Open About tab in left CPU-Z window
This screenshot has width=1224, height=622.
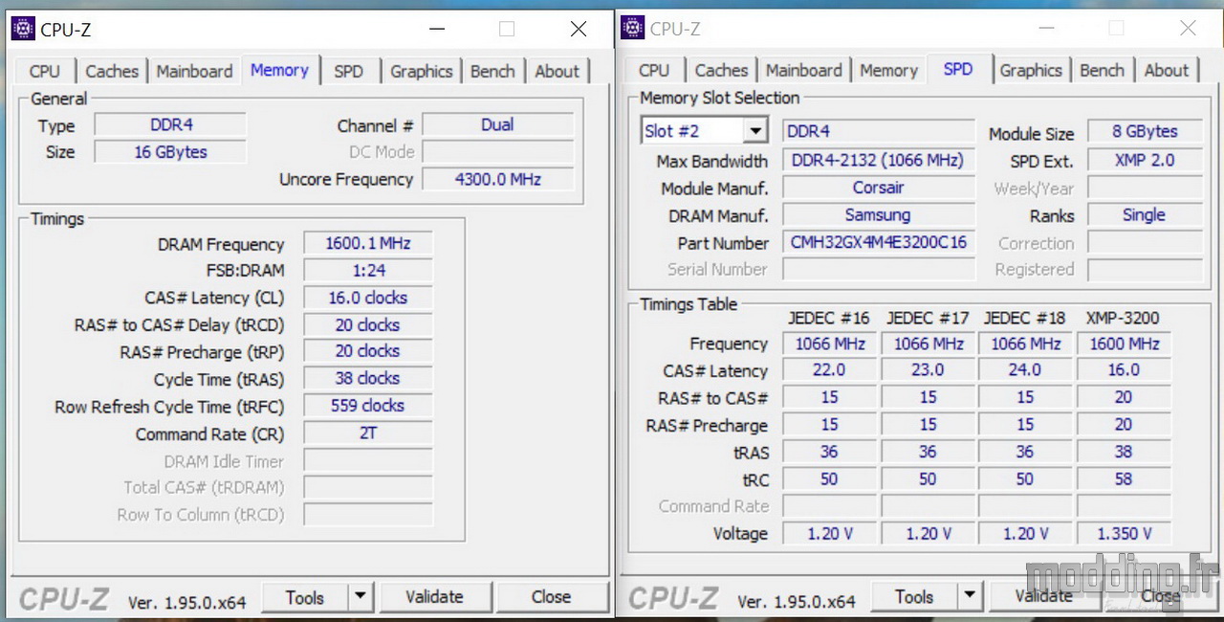click(557, 71)
